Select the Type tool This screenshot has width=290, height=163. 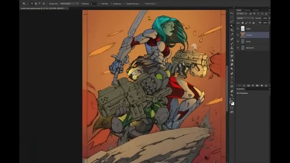click(x=232, y=78)
